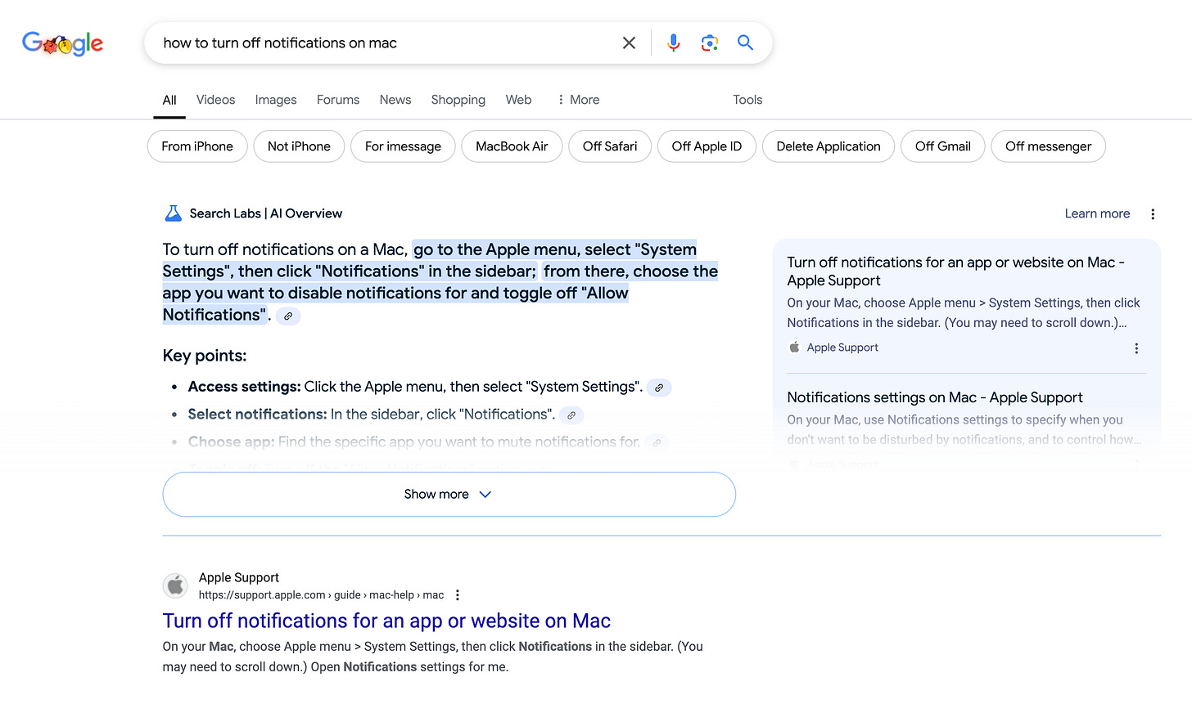The height and width of the screenshot is (704, 1192).
Task: Switch to the Shopping tab
Action: [458, 100]
